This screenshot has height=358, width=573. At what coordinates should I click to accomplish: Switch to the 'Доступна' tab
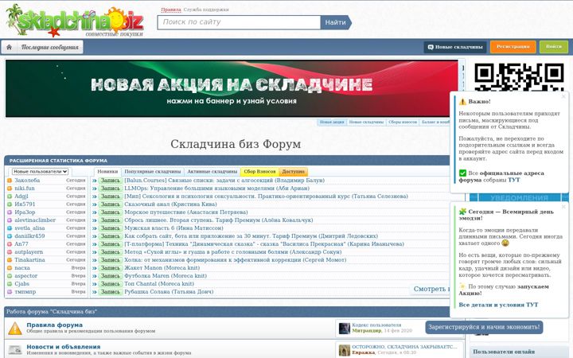[x=294, y=171]
